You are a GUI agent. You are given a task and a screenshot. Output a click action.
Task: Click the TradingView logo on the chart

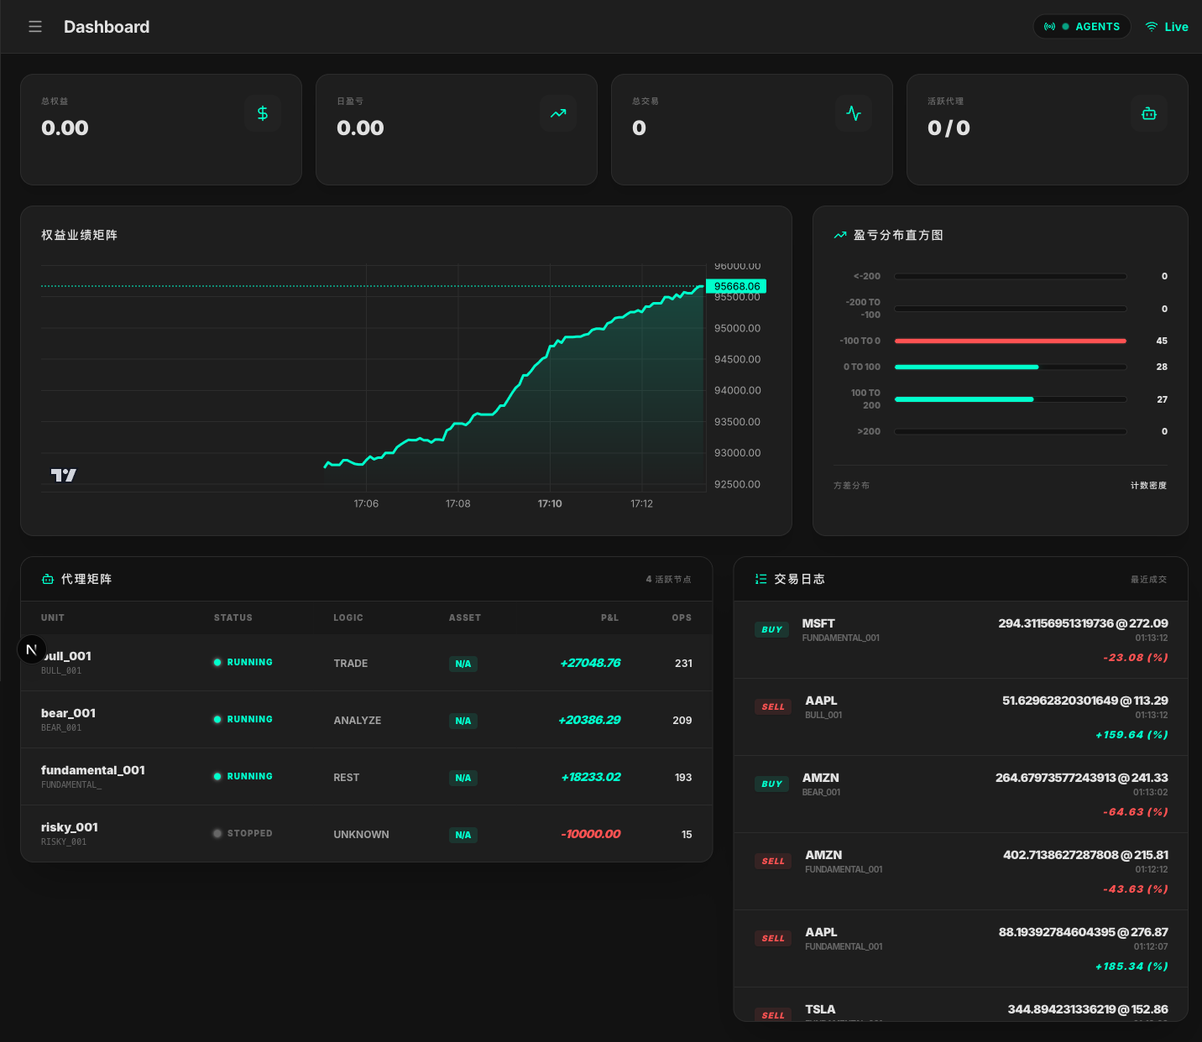click(64, 475)
